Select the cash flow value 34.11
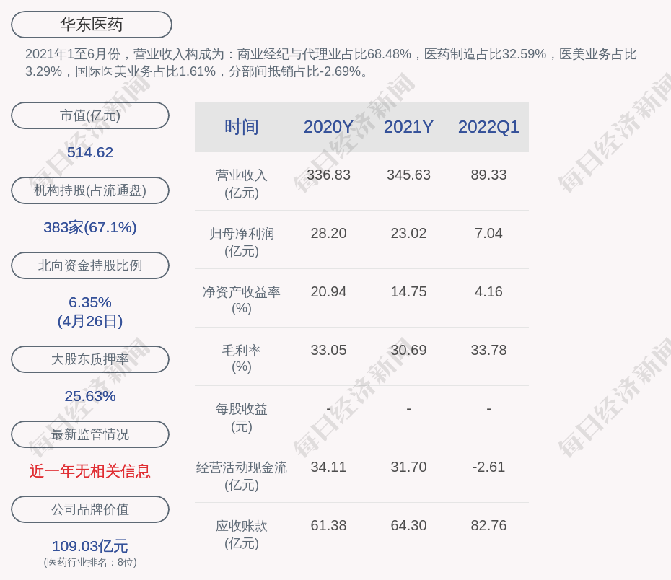Screen dimensions: 671x580 (329, 467)
